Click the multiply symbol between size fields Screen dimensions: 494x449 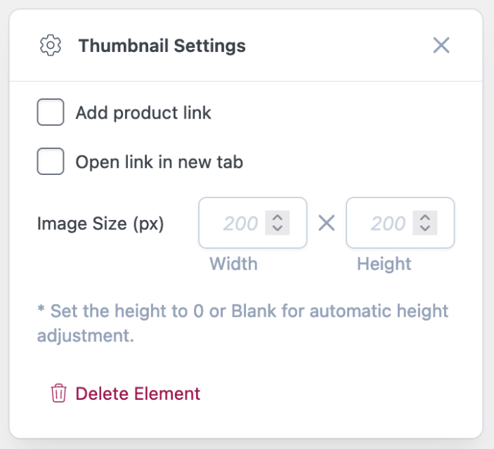coord(327,223)
